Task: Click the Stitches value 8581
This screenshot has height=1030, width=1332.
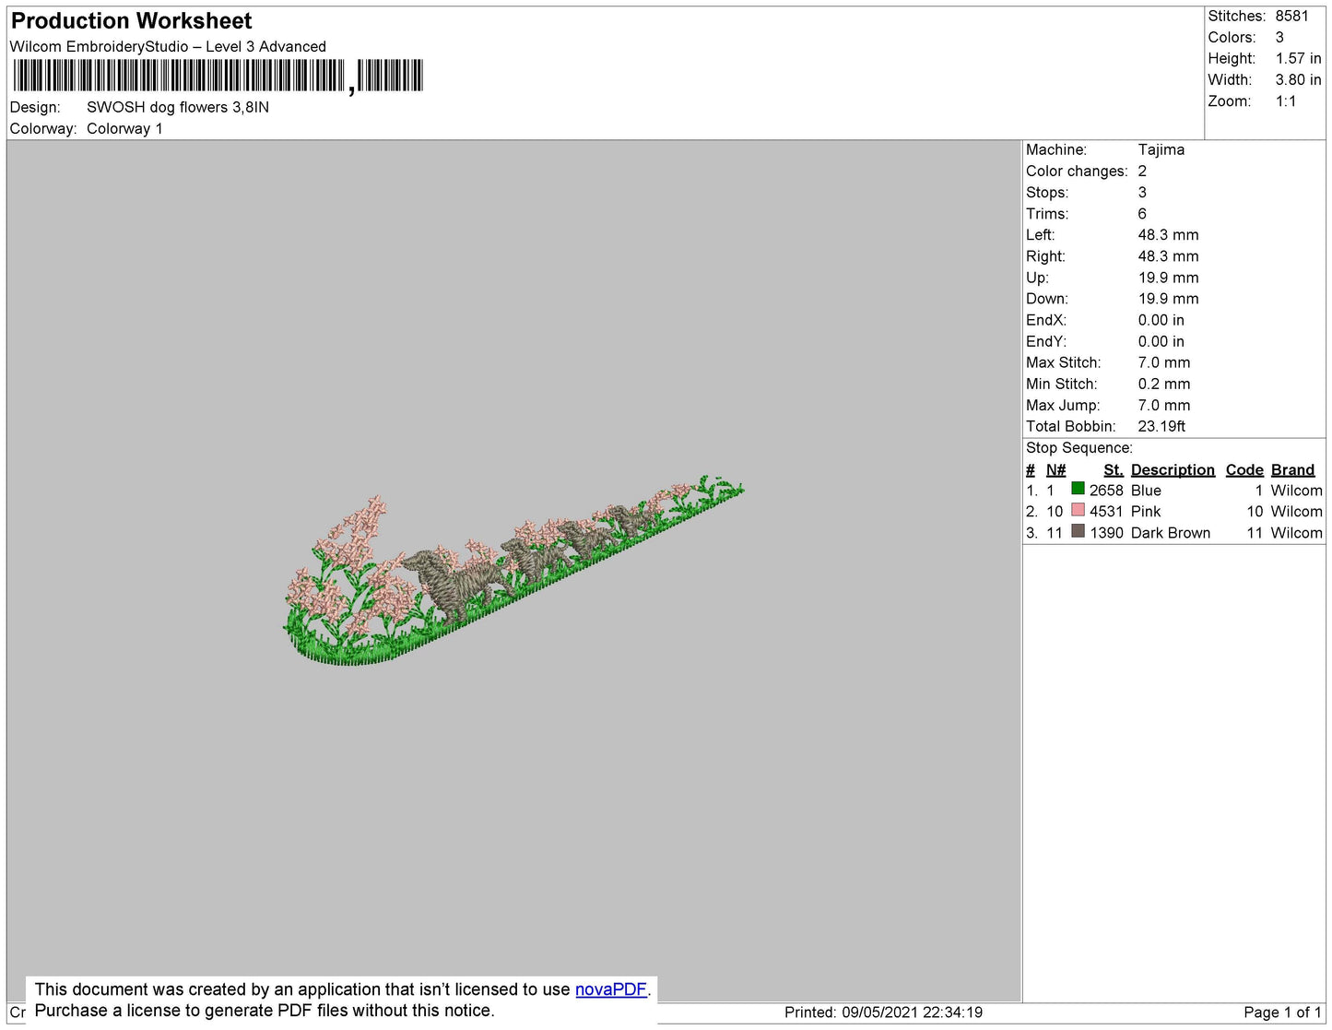Action: (x=1291, y=16)
